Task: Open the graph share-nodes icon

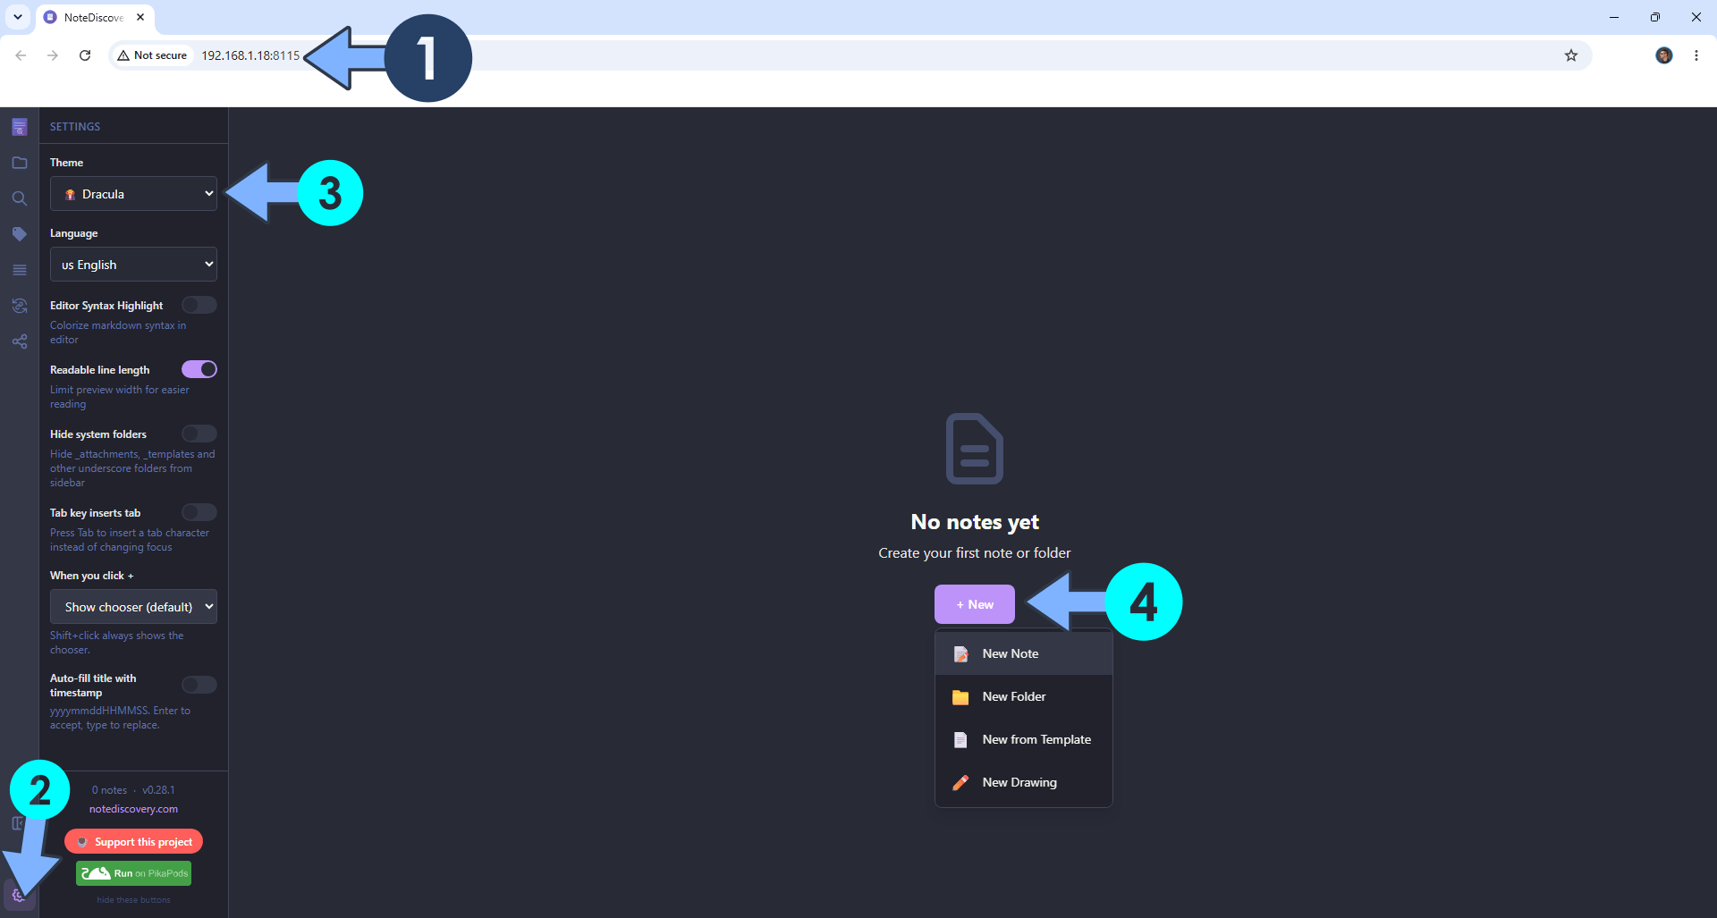Action: (x=20, y=341)
